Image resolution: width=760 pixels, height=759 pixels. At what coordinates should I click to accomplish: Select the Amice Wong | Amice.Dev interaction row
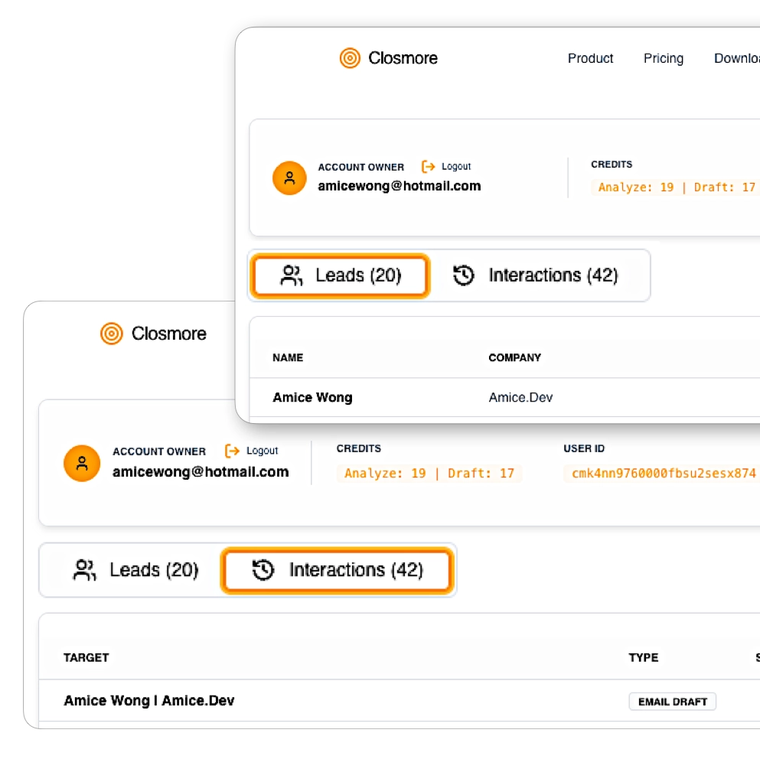point(149,700)
